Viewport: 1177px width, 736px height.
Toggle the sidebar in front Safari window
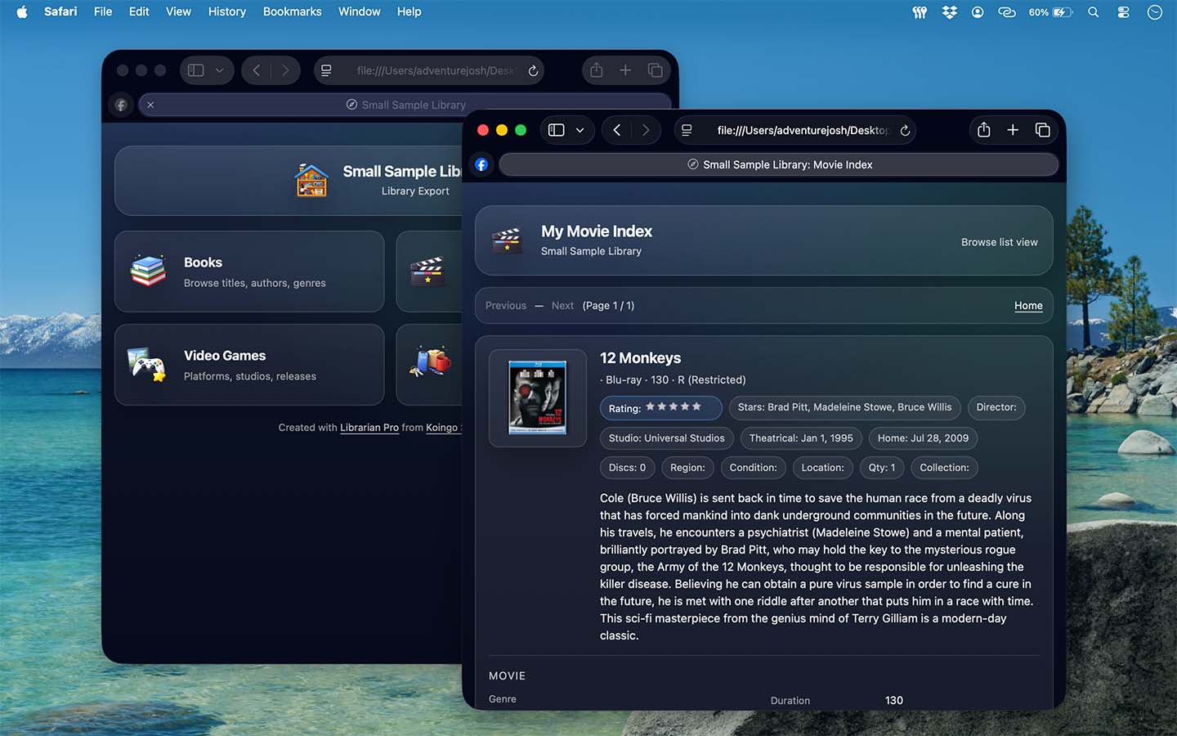pos(557,130)
